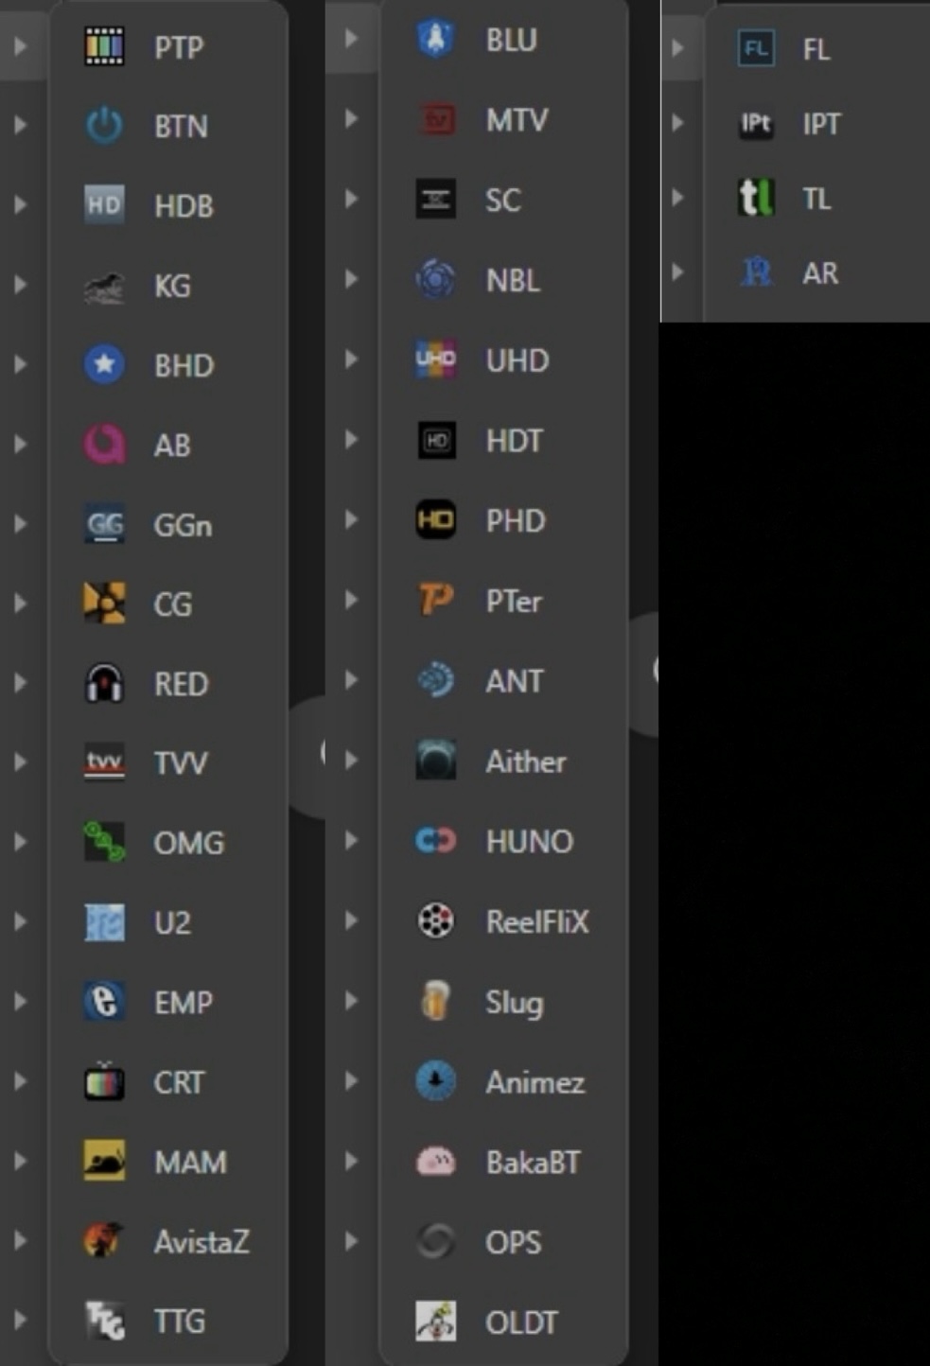Viewport: 930px width, 1366px height.
Task: Click the BTN power button icon
Action: click(x=104, y=126)
